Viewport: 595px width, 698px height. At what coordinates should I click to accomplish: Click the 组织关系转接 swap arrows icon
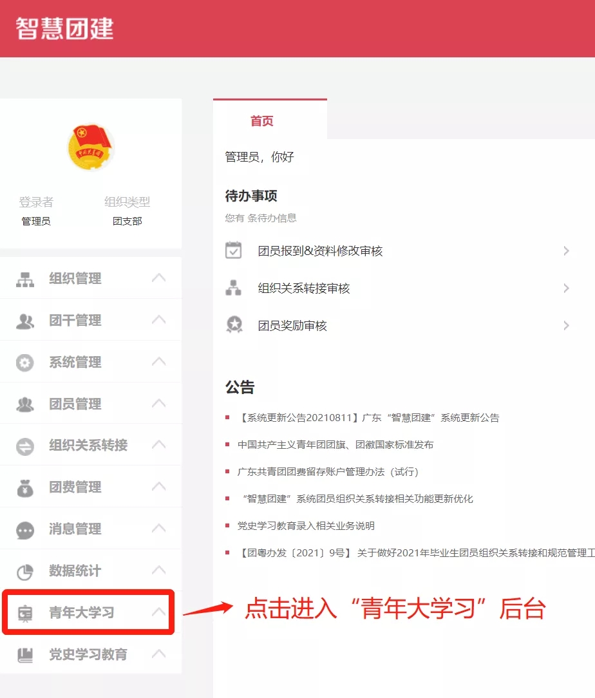[25, 446]
